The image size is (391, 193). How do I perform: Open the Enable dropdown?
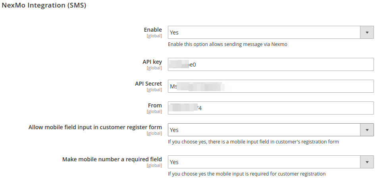tap(271, 32)
